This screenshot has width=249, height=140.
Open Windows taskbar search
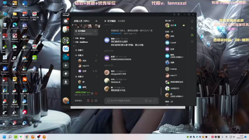(10, 137)
